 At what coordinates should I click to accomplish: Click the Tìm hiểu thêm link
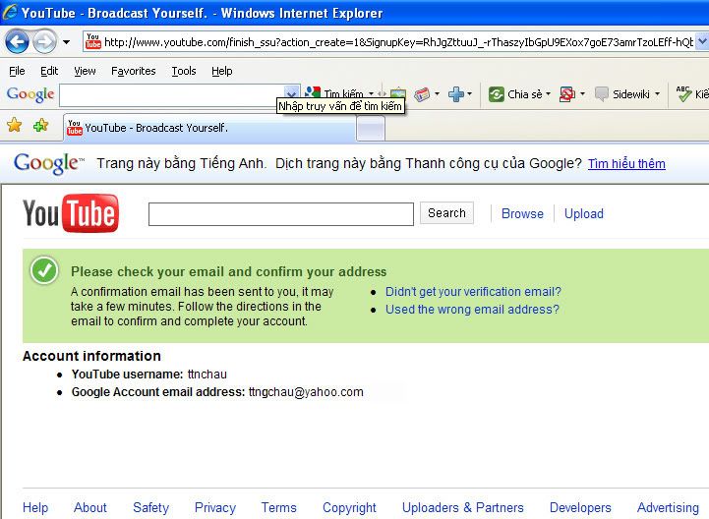click(x=626, y=163)
